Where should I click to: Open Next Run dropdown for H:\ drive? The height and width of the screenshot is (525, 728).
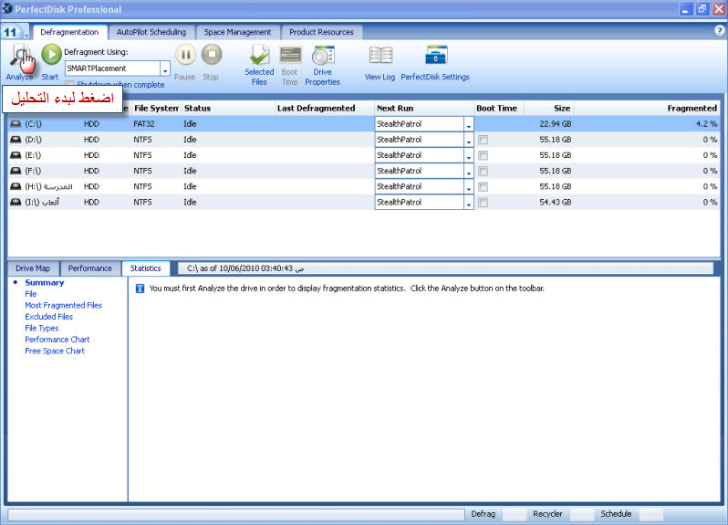[x=469, y=187]
